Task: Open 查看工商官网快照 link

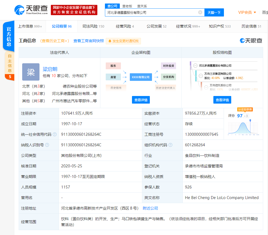Action: [88, 41]
